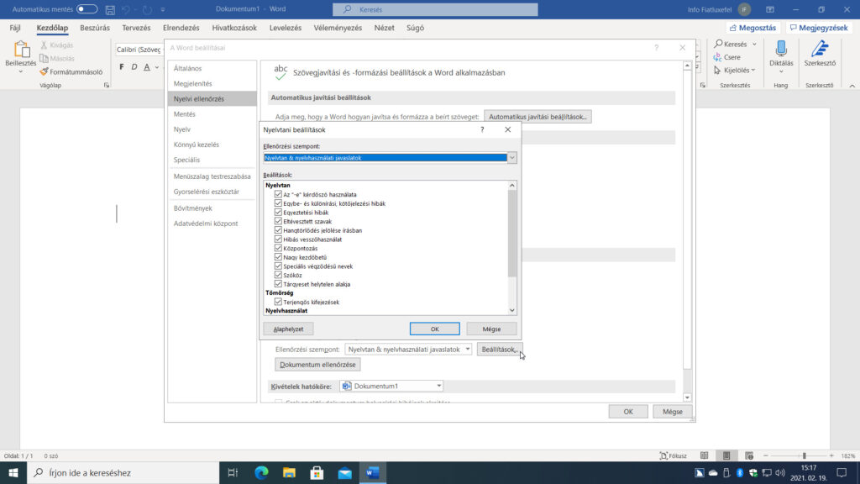
Task: Click the Word icon on the taskbar
Action: [372, 472]
